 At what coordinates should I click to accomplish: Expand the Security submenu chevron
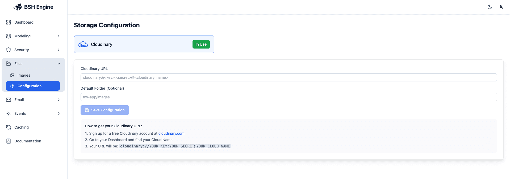pos(59,50)
